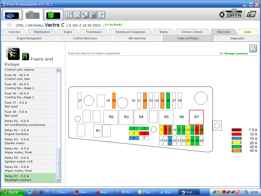261x196 pixels.
Task: Open the Windows пуск Start button
Action: pos(12,192)
